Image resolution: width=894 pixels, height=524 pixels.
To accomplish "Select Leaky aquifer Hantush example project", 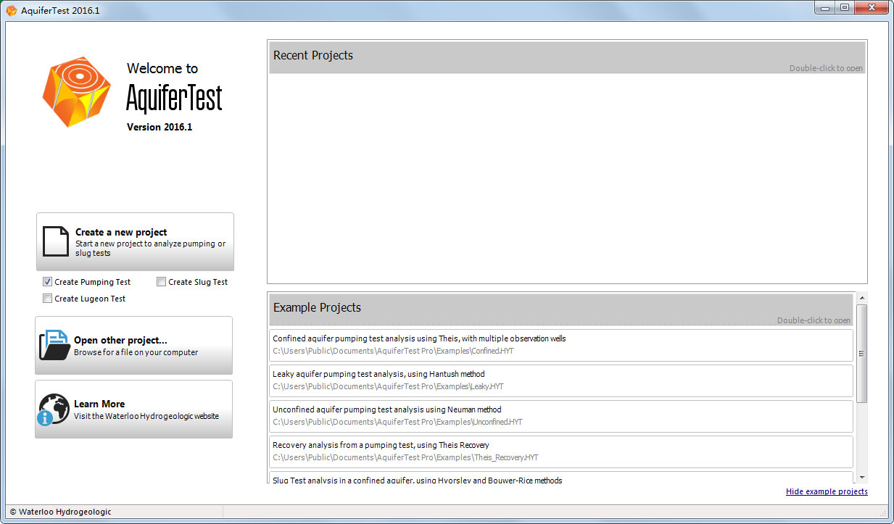I will click(x=561, y=380).
